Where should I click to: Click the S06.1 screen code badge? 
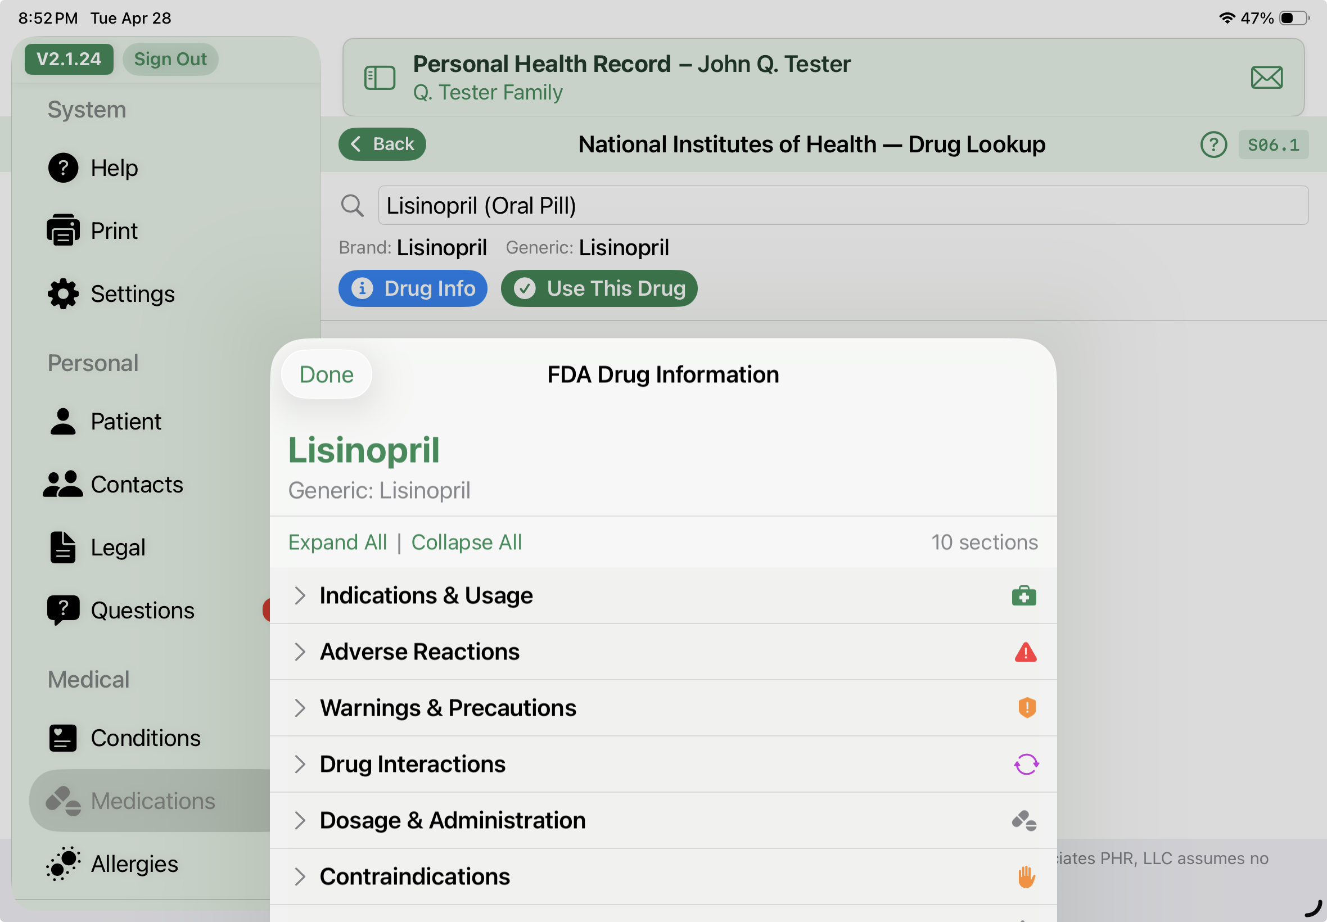(x=1273, y=144)
